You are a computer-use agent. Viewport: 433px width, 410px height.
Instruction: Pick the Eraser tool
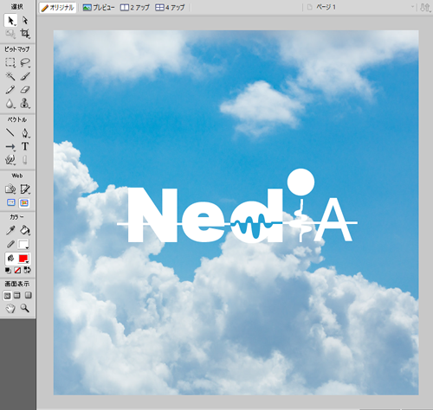click(x=25, y=90)
